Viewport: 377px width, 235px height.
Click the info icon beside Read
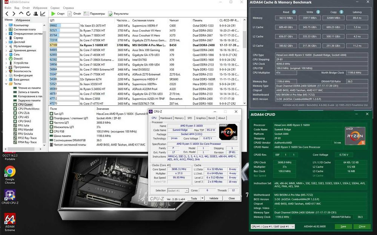tap(294, 12)
